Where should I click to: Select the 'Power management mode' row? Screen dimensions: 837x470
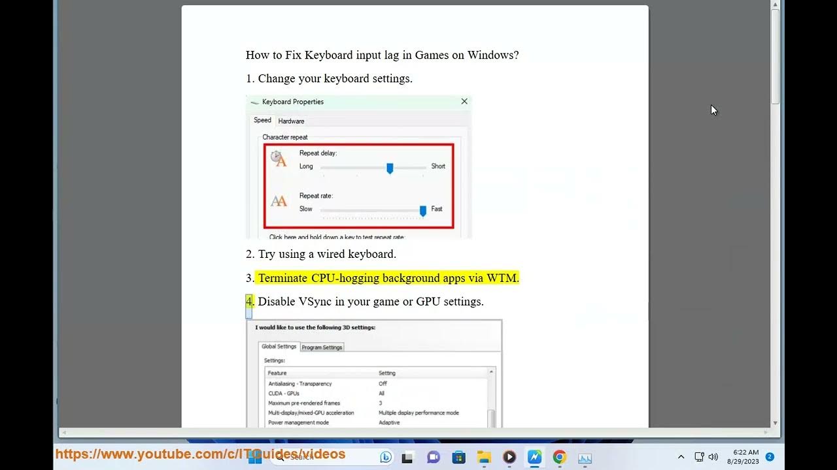(376, 422)
